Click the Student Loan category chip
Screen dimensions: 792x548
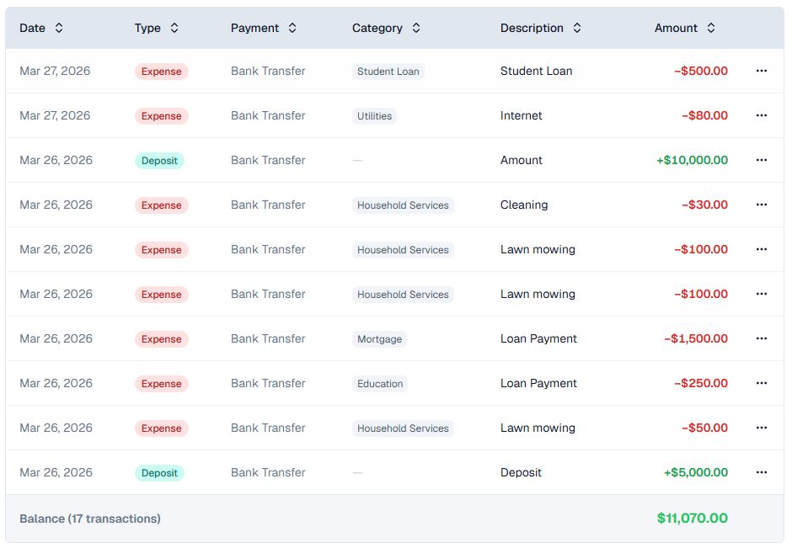point(388,72)
